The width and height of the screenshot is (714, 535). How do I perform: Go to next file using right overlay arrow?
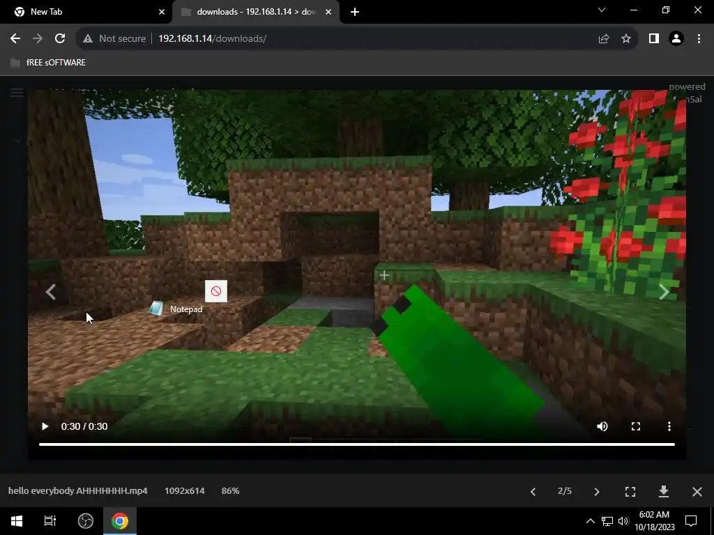coord(664,292)
